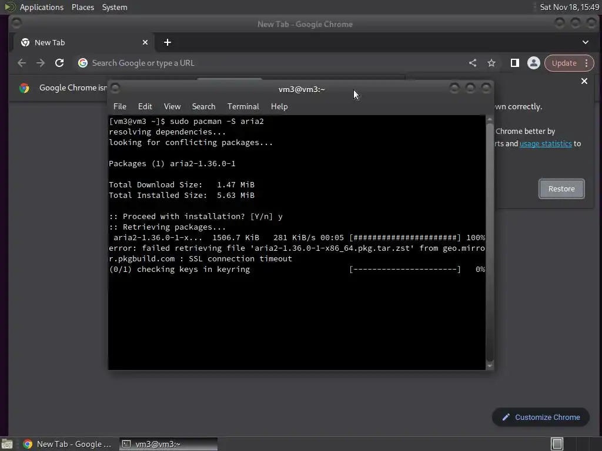Focus the Chrome address bar

[x=269, y=63]
